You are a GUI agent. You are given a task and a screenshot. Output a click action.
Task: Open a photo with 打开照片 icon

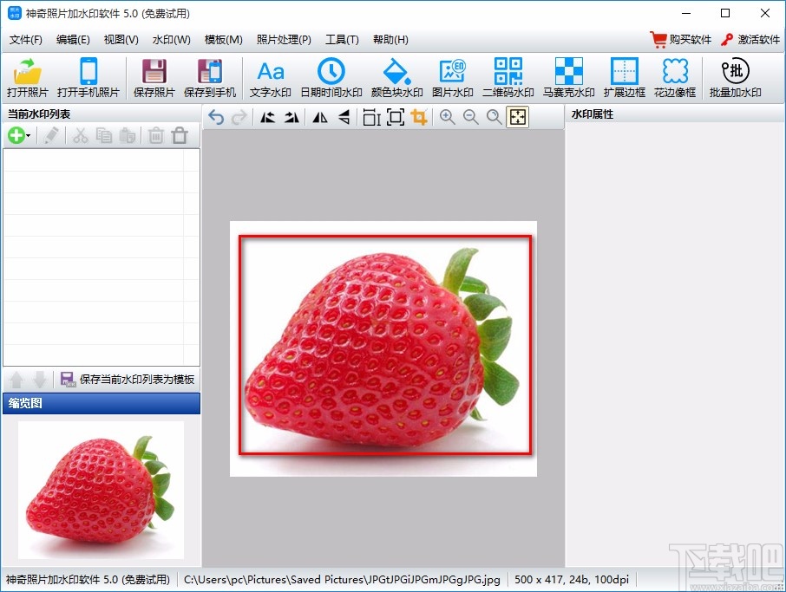click(28, 77)
